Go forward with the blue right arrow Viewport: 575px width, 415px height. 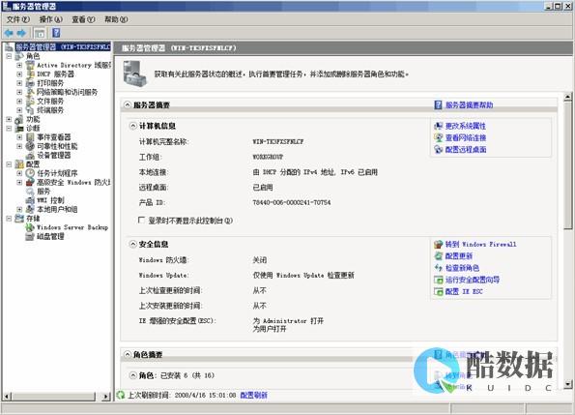click(x=21, y=33)
